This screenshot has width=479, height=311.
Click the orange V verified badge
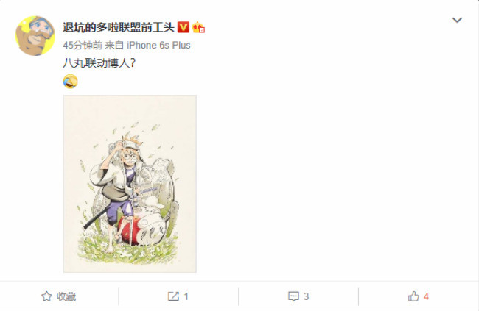(x=183, y=27)
